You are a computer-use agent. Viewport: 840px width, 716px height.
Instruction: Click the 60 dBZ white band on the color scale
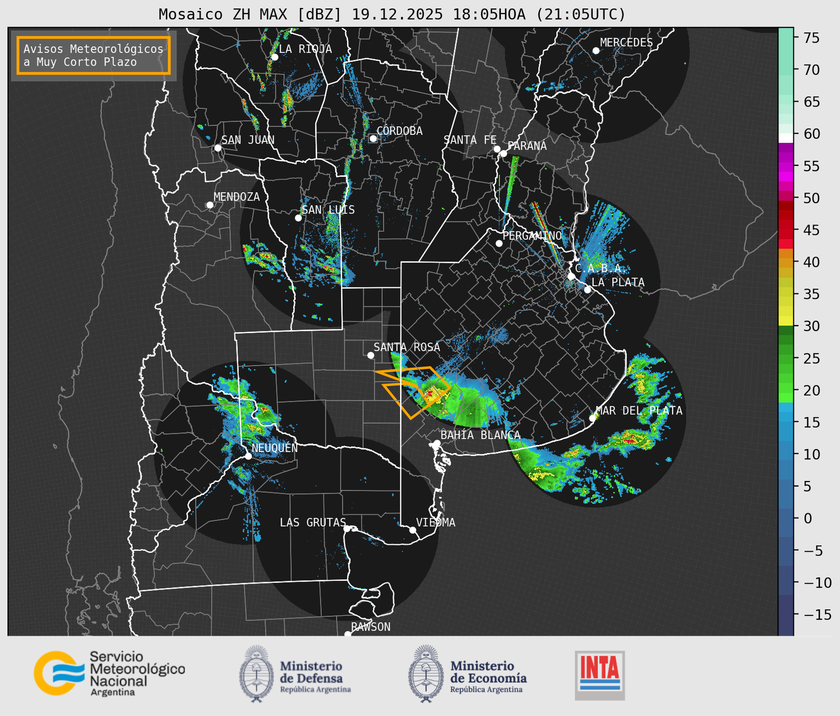point(786,137)
